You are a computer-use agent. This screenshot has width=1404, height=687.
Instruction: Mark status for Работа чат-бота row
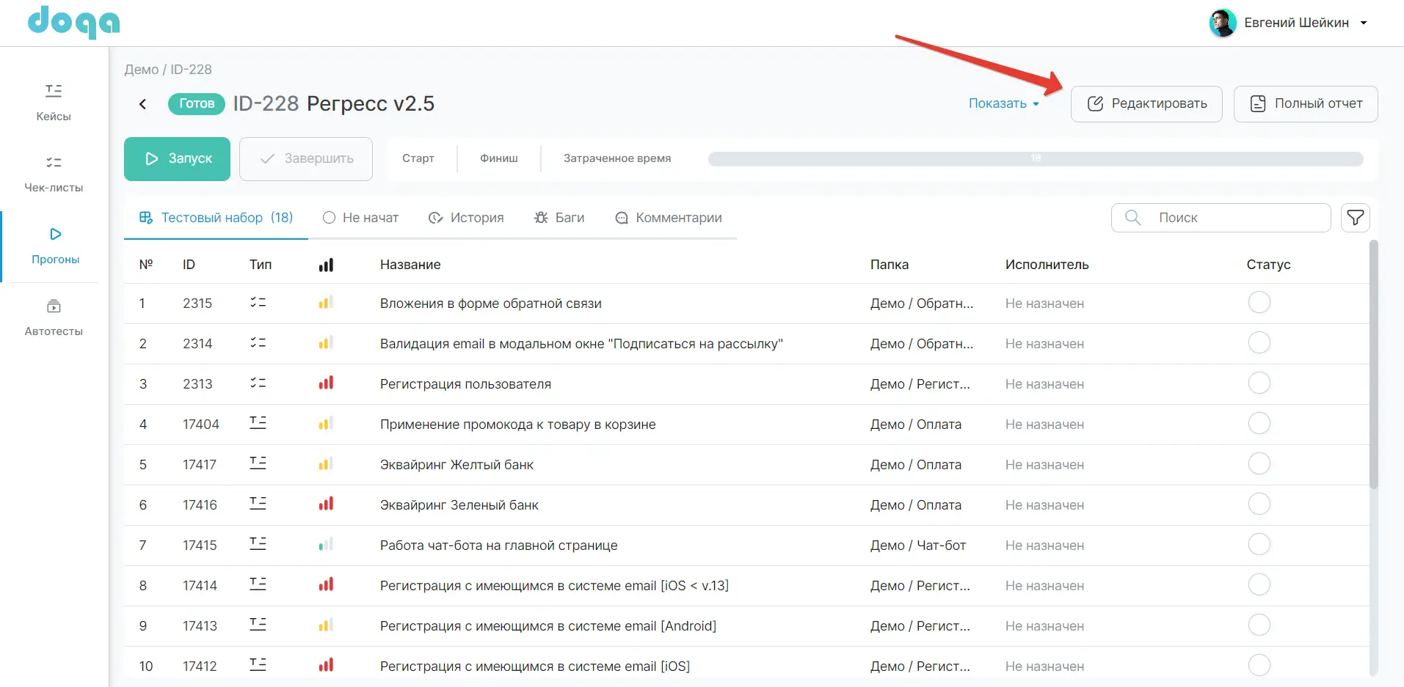pos(1259,545)
